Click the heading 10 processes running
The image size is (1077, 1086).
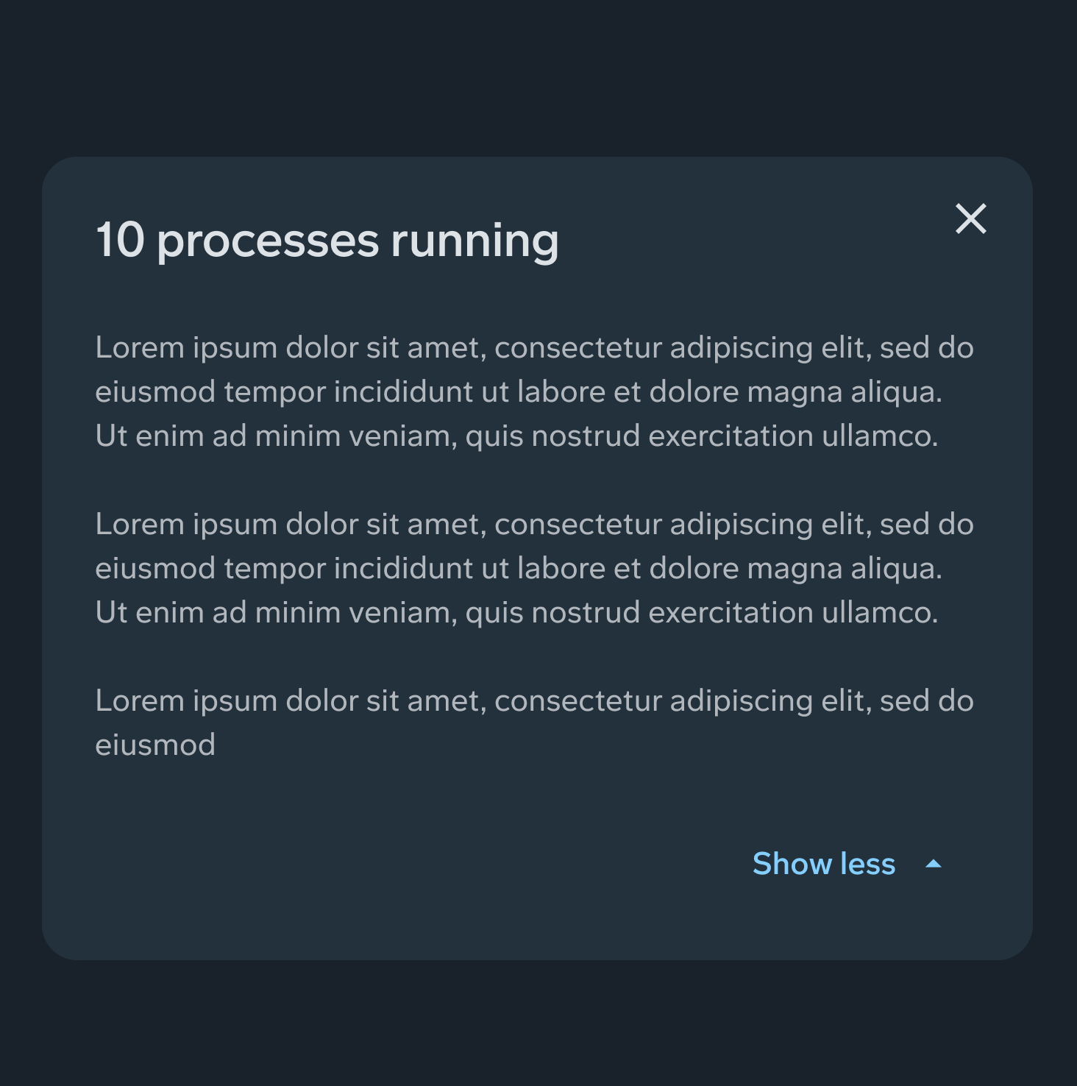click(x=327, y=240)
